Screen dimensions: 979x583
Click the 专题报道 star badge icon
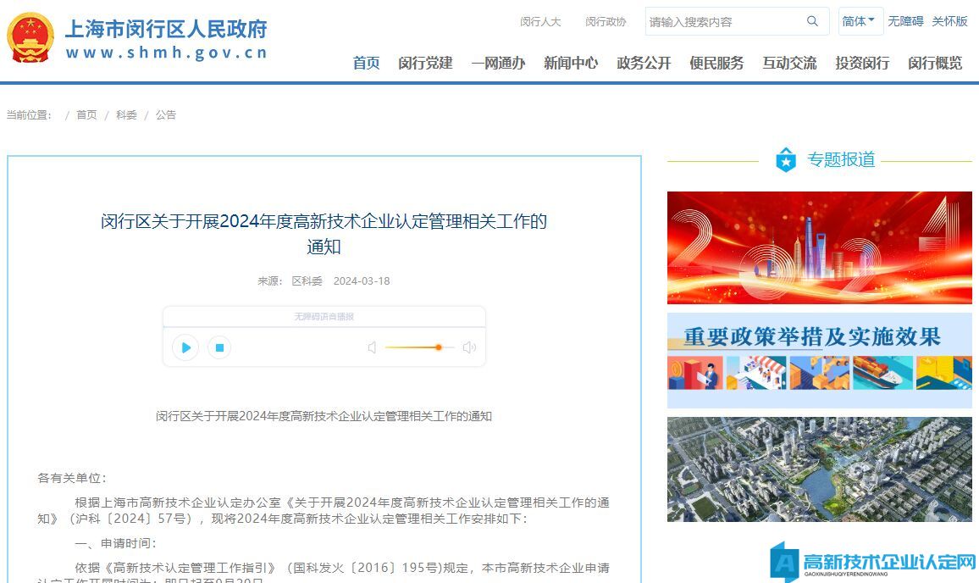click(786, 159)
